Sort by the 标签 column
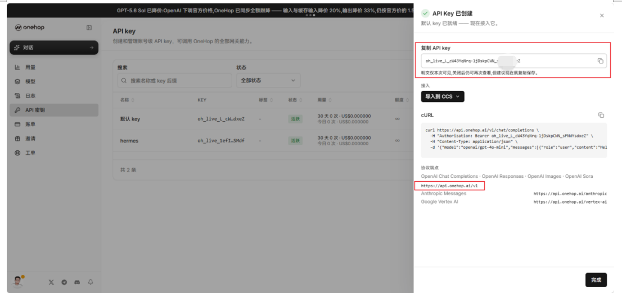622x304 pixels. pyautogui.click(x=265, y=100)
